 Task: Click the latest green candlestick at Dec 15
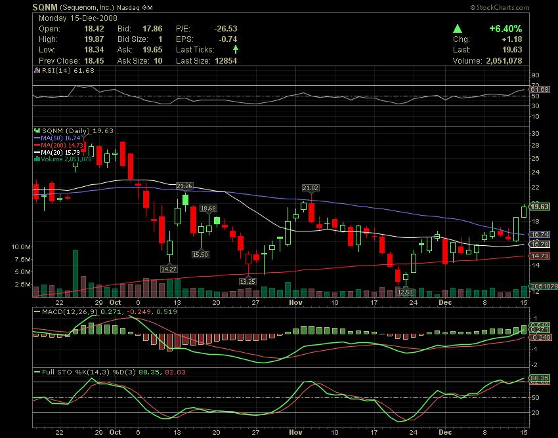524,212
